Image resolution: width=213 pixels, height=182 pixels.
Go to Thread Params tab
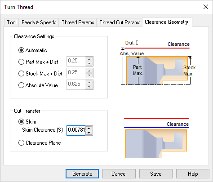pos(78,22)
